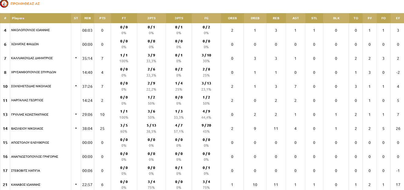The image size is (404, 190).
Task: Click the ΠΡΟΜΗΘΕΑΣ ΑΣ team logo icon
Action: click(x=4, y=4)
